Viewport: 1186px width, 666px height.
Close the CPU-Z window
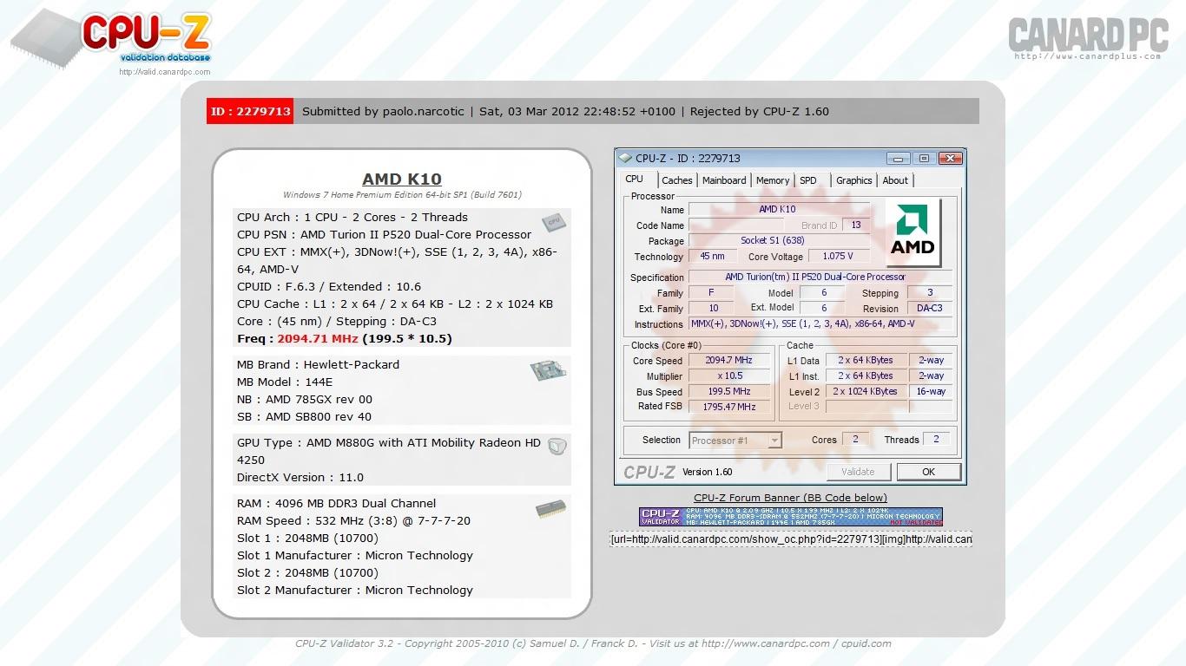coord(951,159)
